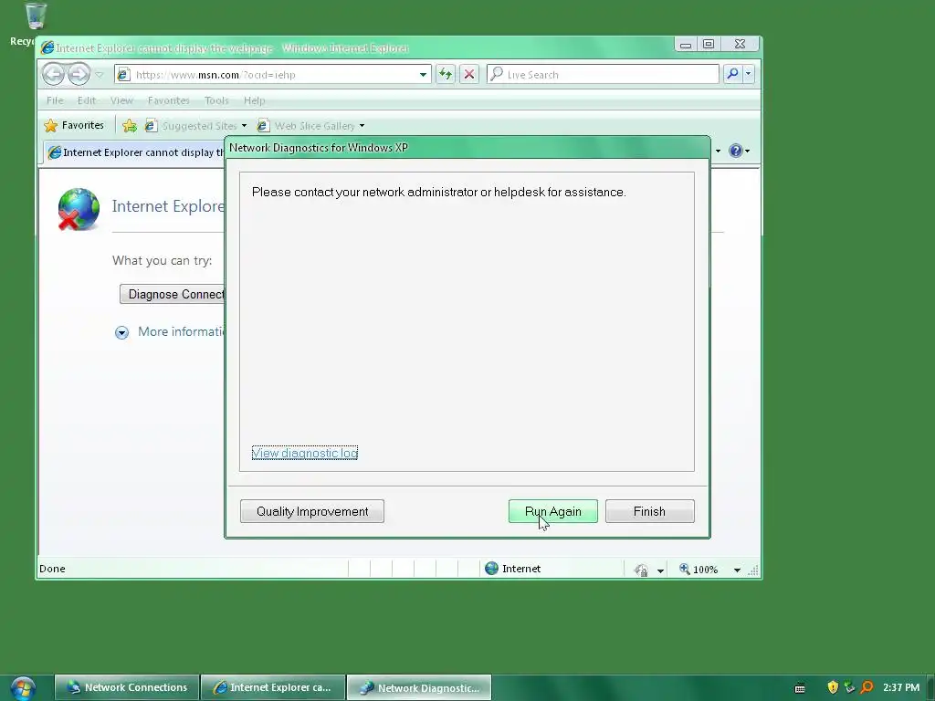
Task: Open the Edit menu
Action: coord(87,100)
